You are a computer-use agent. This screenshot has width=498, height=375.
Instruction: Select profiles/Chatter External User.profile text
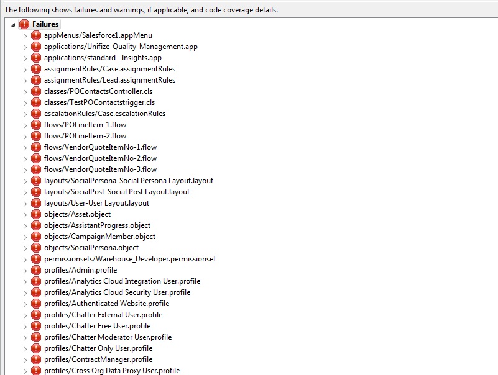[103, 315]
